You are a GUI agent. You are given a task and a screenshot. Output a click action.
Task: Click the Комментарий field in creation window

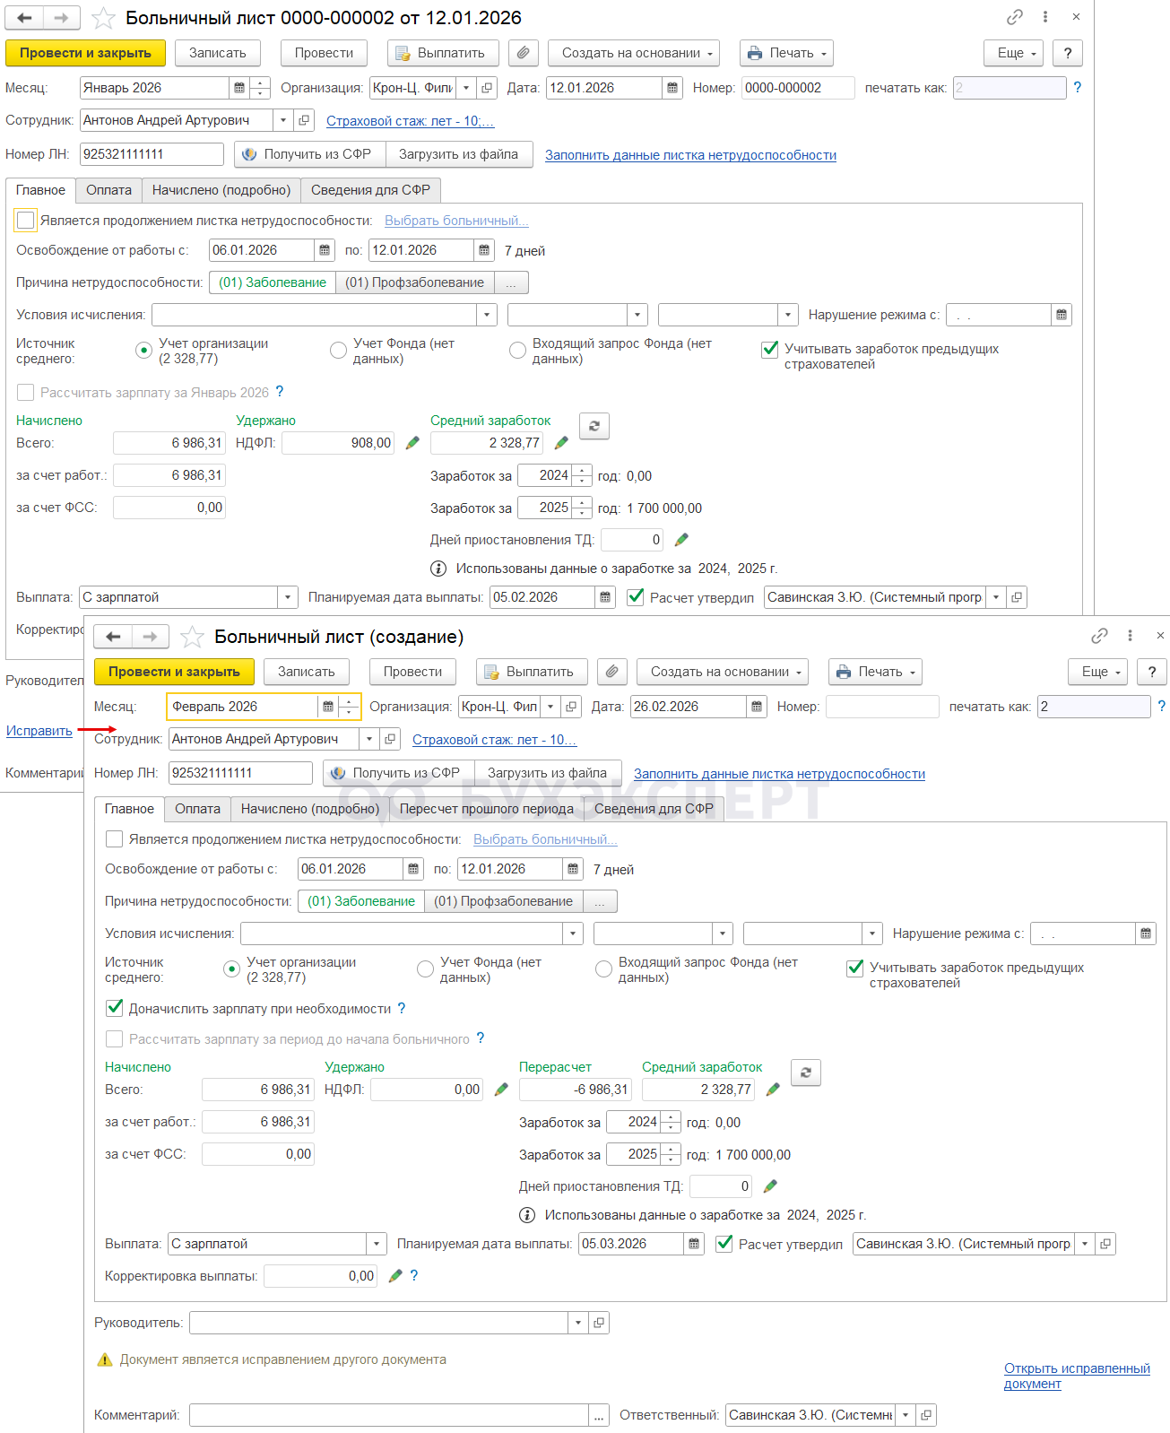[x=390, y=1415]
